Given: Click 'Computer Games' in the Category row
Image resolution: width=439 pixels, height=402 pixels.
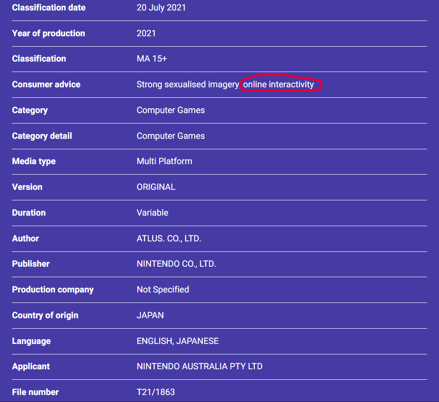Looking at the screenshot, I should tap(171, 110).
